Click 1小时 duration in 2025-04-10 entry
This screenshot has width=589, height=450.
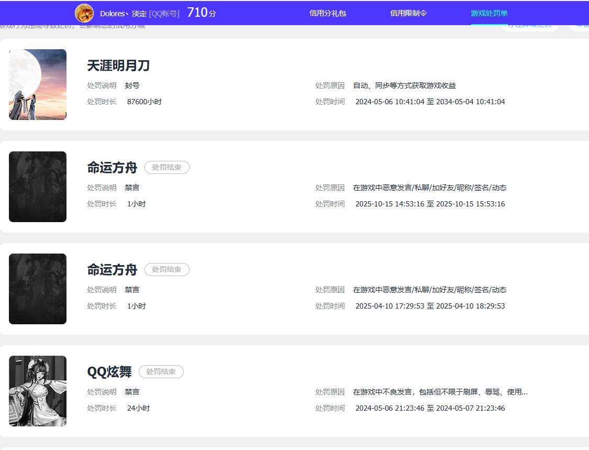(136, 306)
